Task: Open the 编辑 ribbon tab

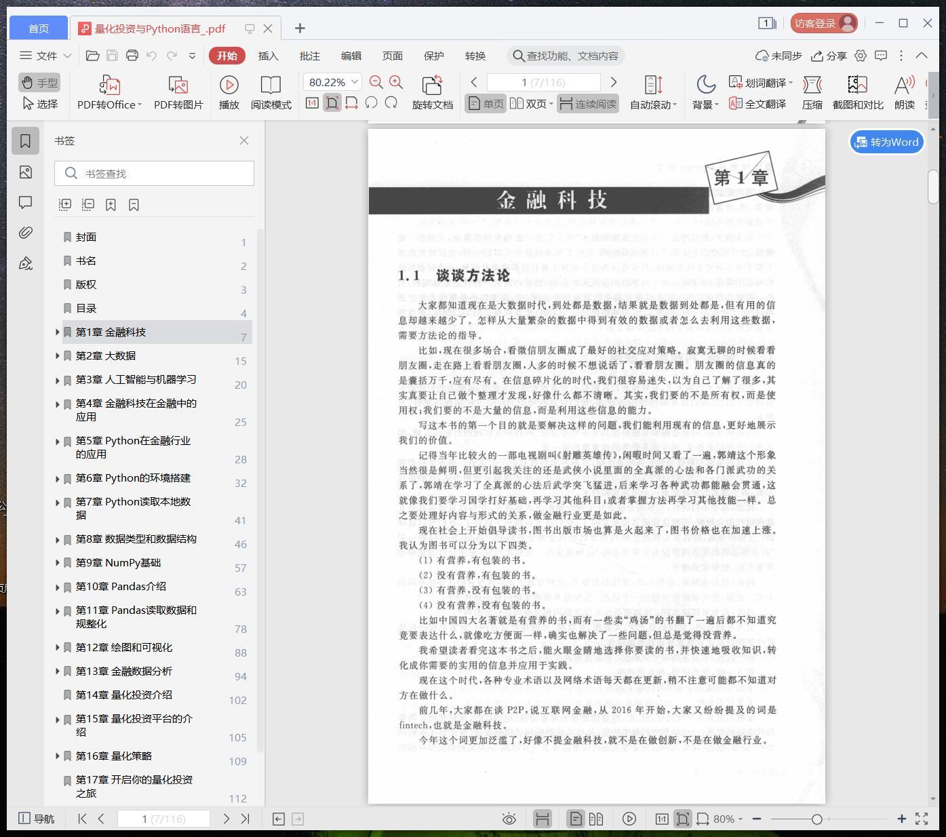Action: coord(351,56)
